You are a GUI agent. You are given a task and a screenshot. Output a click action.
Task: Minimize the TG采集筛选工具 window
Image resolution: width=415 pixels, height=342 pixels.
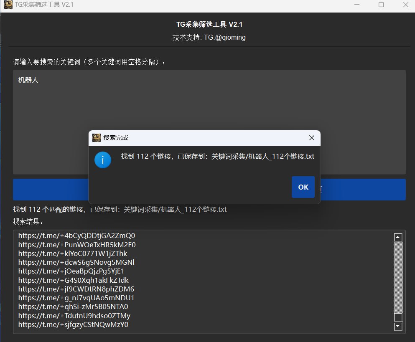coord(357,5)
